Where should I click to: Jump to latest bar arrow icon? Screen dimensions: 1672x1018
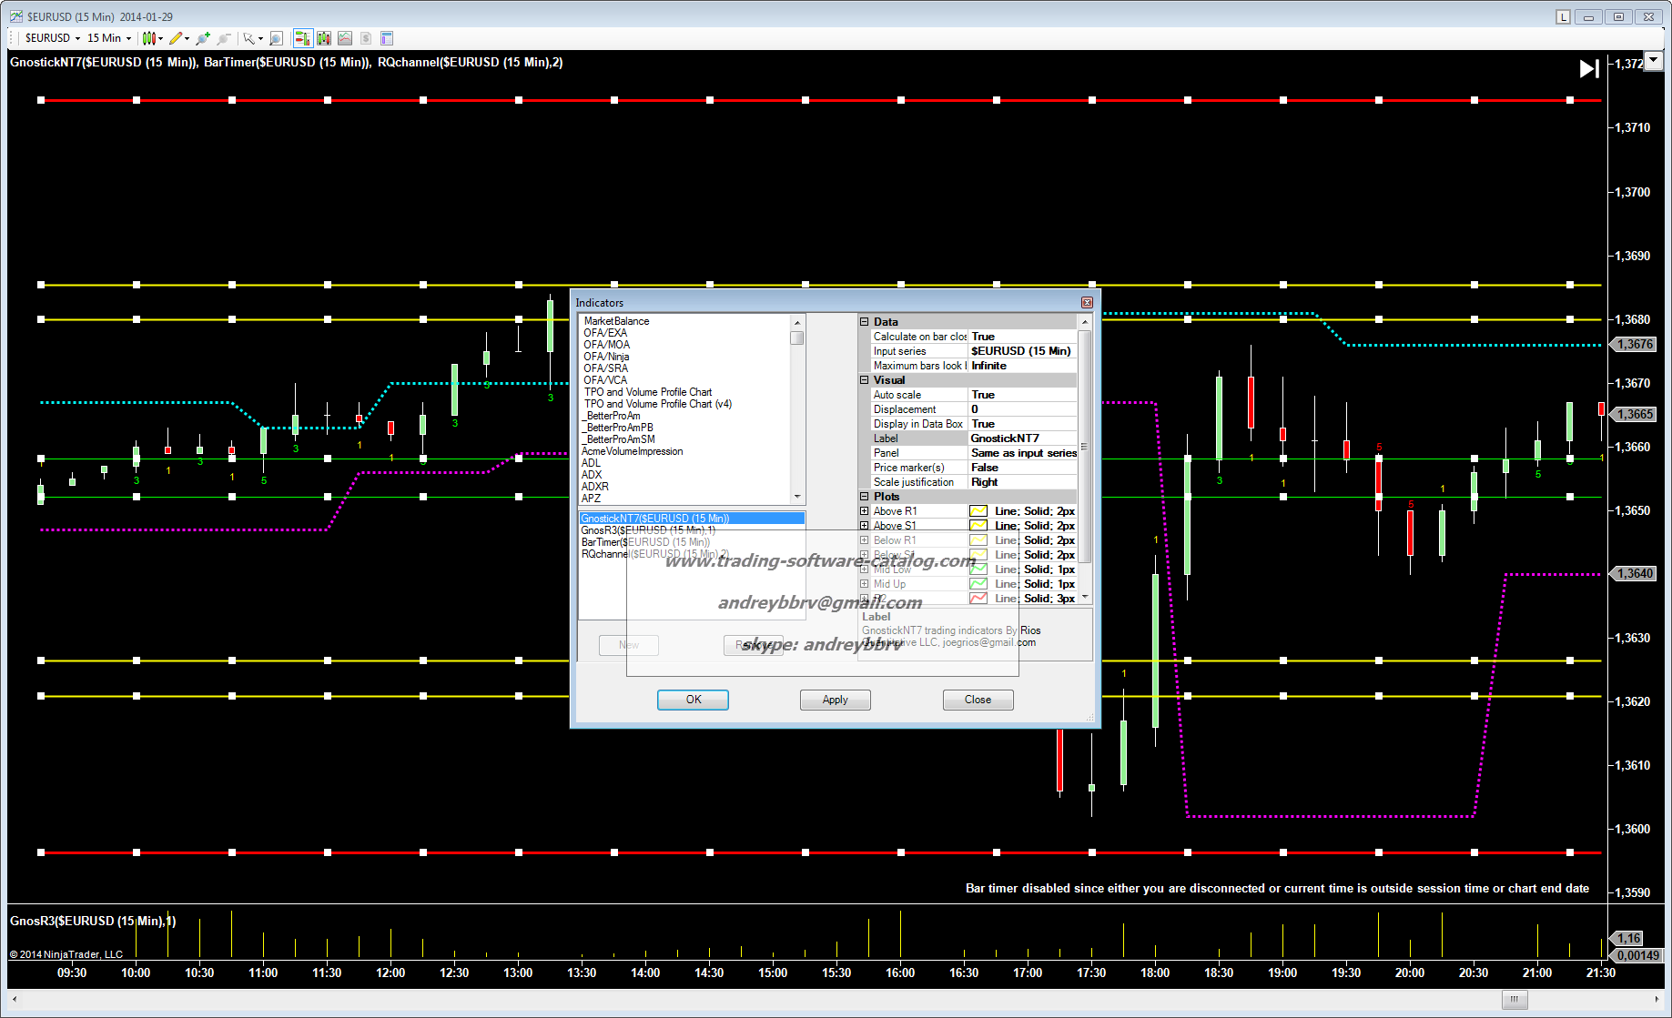pyautogui.click(x=1588, y=68)
